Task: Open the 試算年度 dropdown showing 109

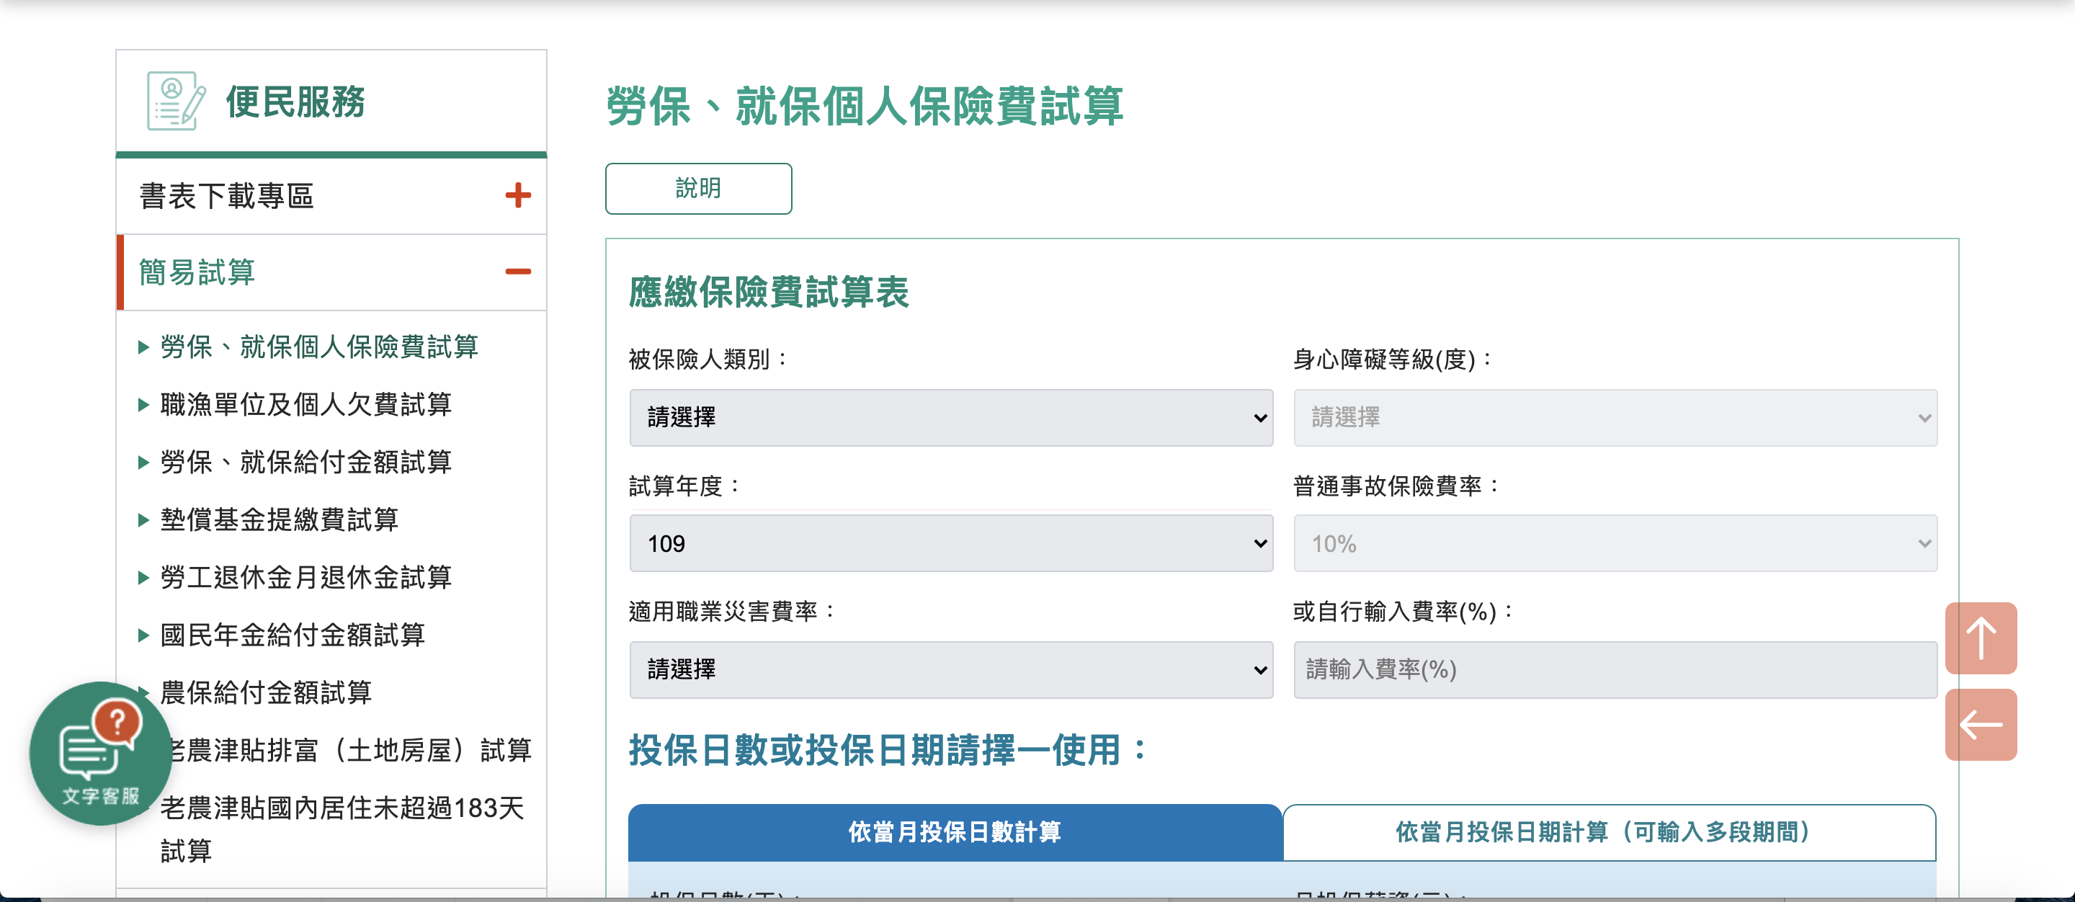Action: point(950,544)
